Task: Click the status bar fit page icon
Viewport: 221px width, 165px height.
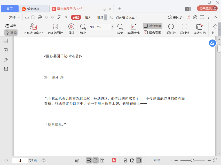Action: click(132, 160)
